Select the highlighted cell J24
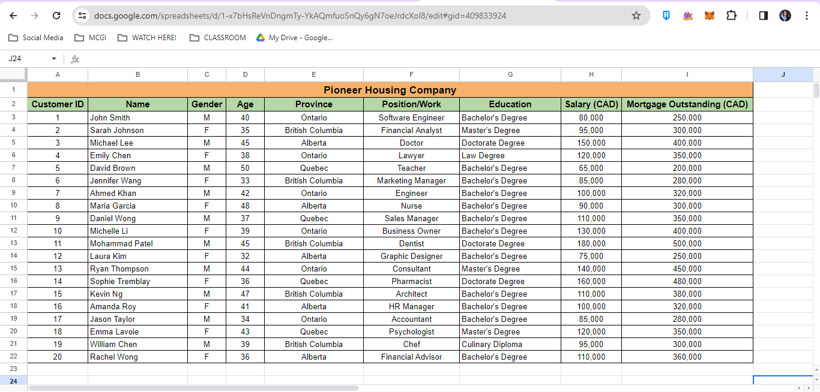The height and width of the screenshot is (392, 820). click(783, 381)
